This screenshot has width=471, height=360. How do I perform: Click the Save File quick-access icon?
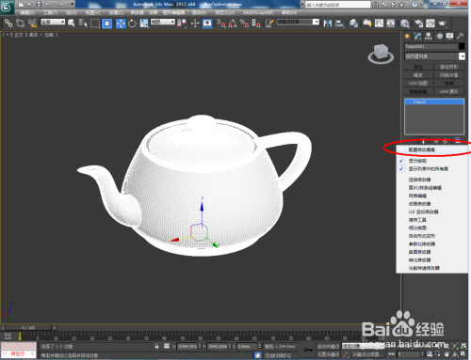[x=39, y=5]
